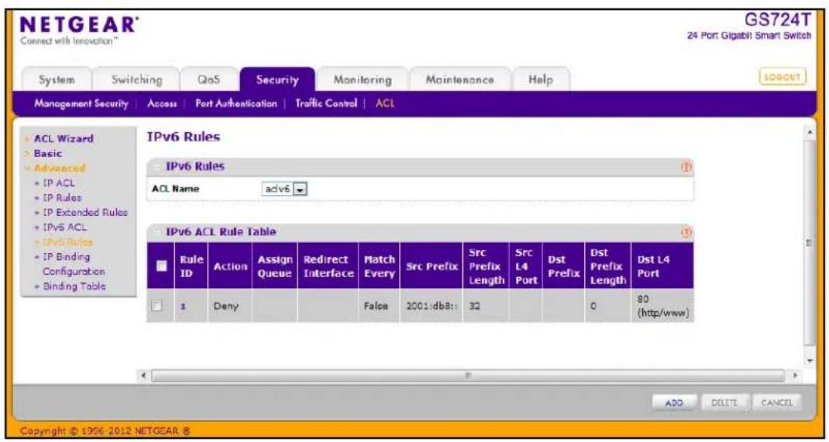Open IP Binding Configuration page
The height and width of the screenshot is (442, 829).
[73, 264]
